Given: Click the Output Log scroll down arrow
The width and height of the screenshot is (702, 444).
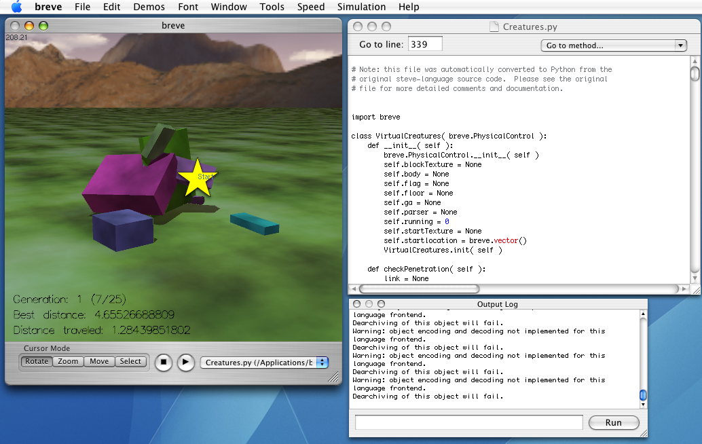Looking at the screenshot, I should 643,405.
